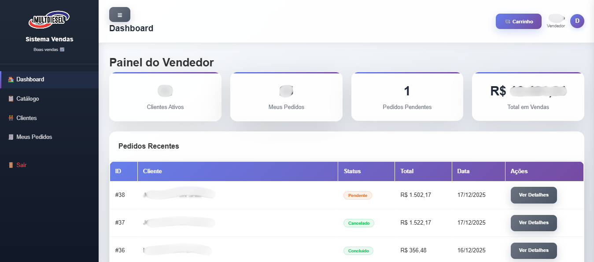Click the cart icon inside Carrinho button
Screen dimensions: 594x262
point(509,21)
